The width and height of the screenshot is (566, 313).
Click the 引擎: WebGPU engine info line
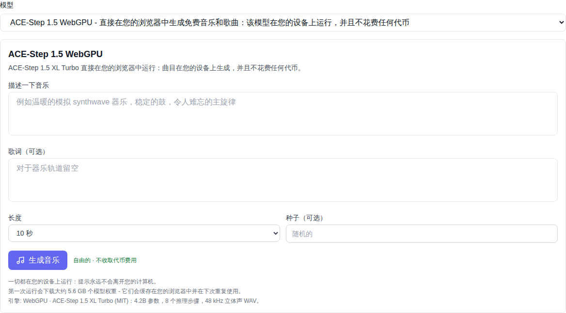135,301
